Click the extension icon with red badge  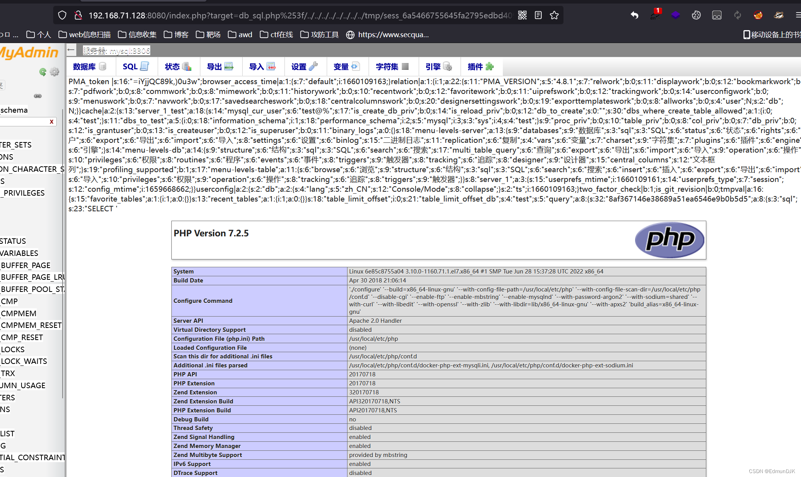point(655,15)
